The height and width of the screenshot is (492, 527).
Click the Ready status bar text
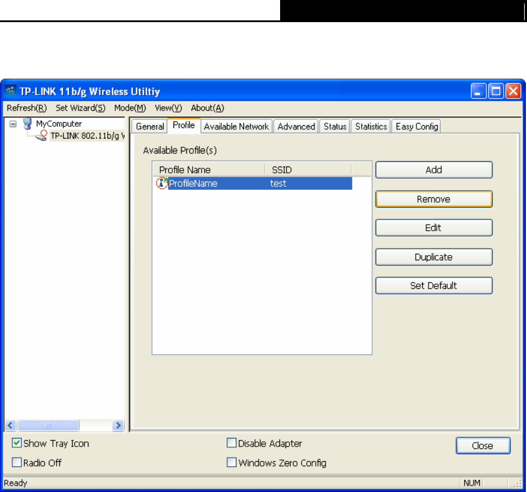click(16, 483)
